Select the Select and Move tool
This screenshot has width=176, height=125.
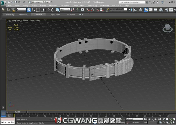[x=48, y=10]
